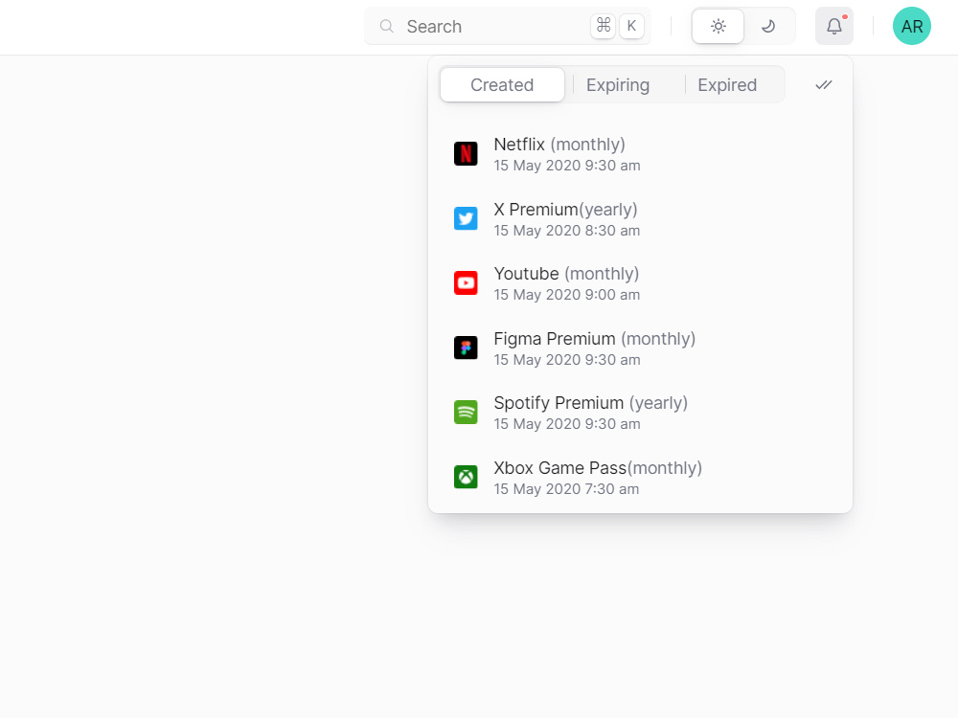
Task: Switch to the Expired tab
Action: 727,85
